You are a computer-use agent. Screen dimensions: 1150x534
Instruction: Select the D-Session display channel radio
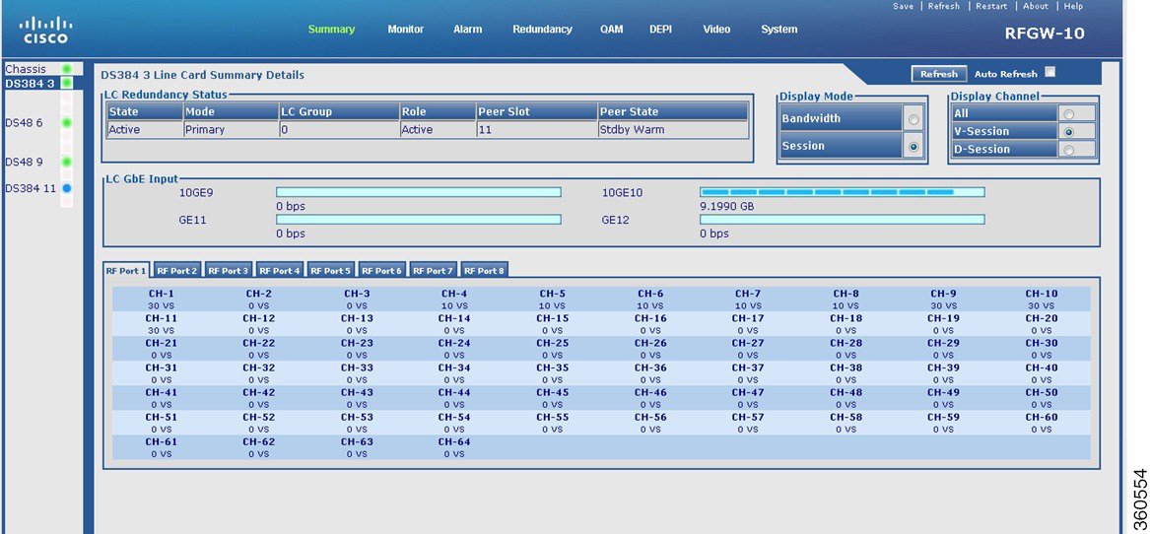[x=1068, y=150]
